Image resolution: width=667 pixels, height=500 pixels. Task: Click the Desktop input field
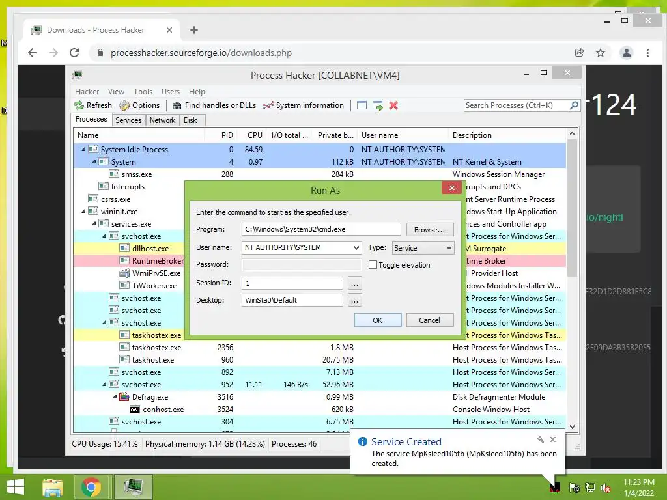tap(292, 300)
